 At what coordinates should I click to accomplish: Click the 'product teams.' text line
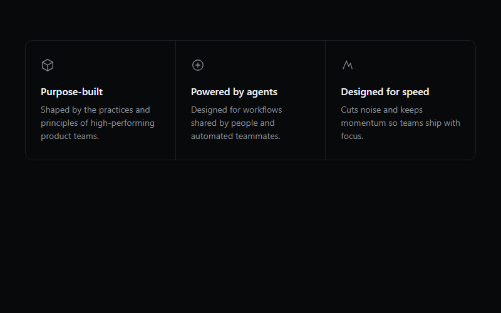pyautogui.click(x=70, y=136)
